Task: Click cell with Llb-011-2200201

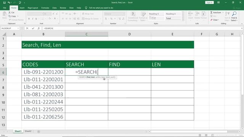Action: 43,80
